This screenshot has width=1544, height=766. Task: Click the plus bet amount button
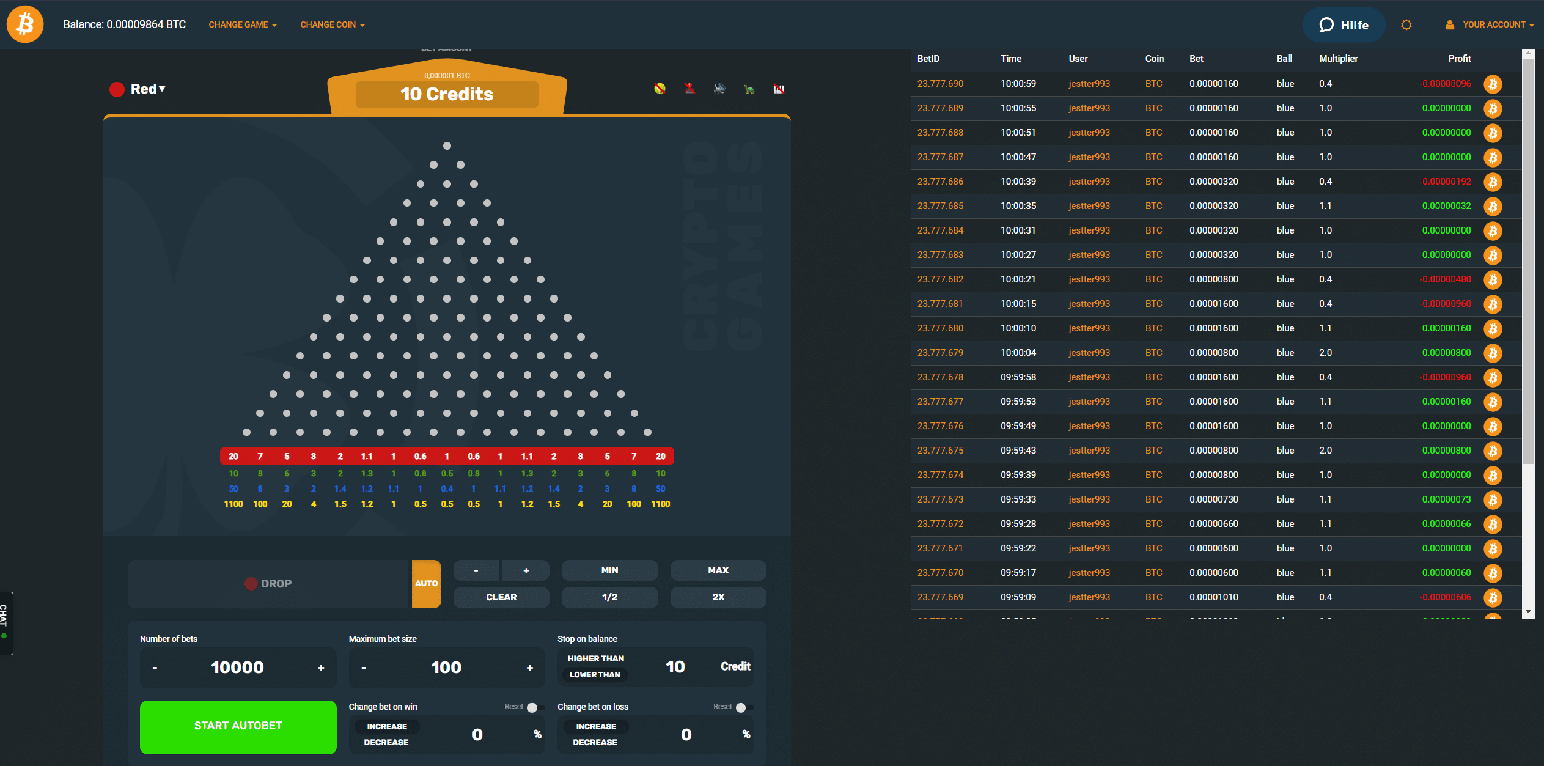(x=526, y=570)
